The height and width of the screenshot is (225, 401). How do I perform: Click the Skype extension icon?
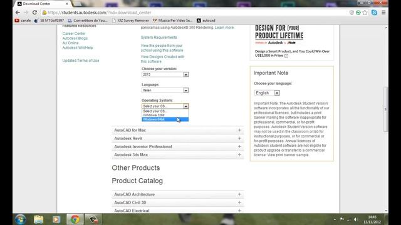click(x=374, y=12)
